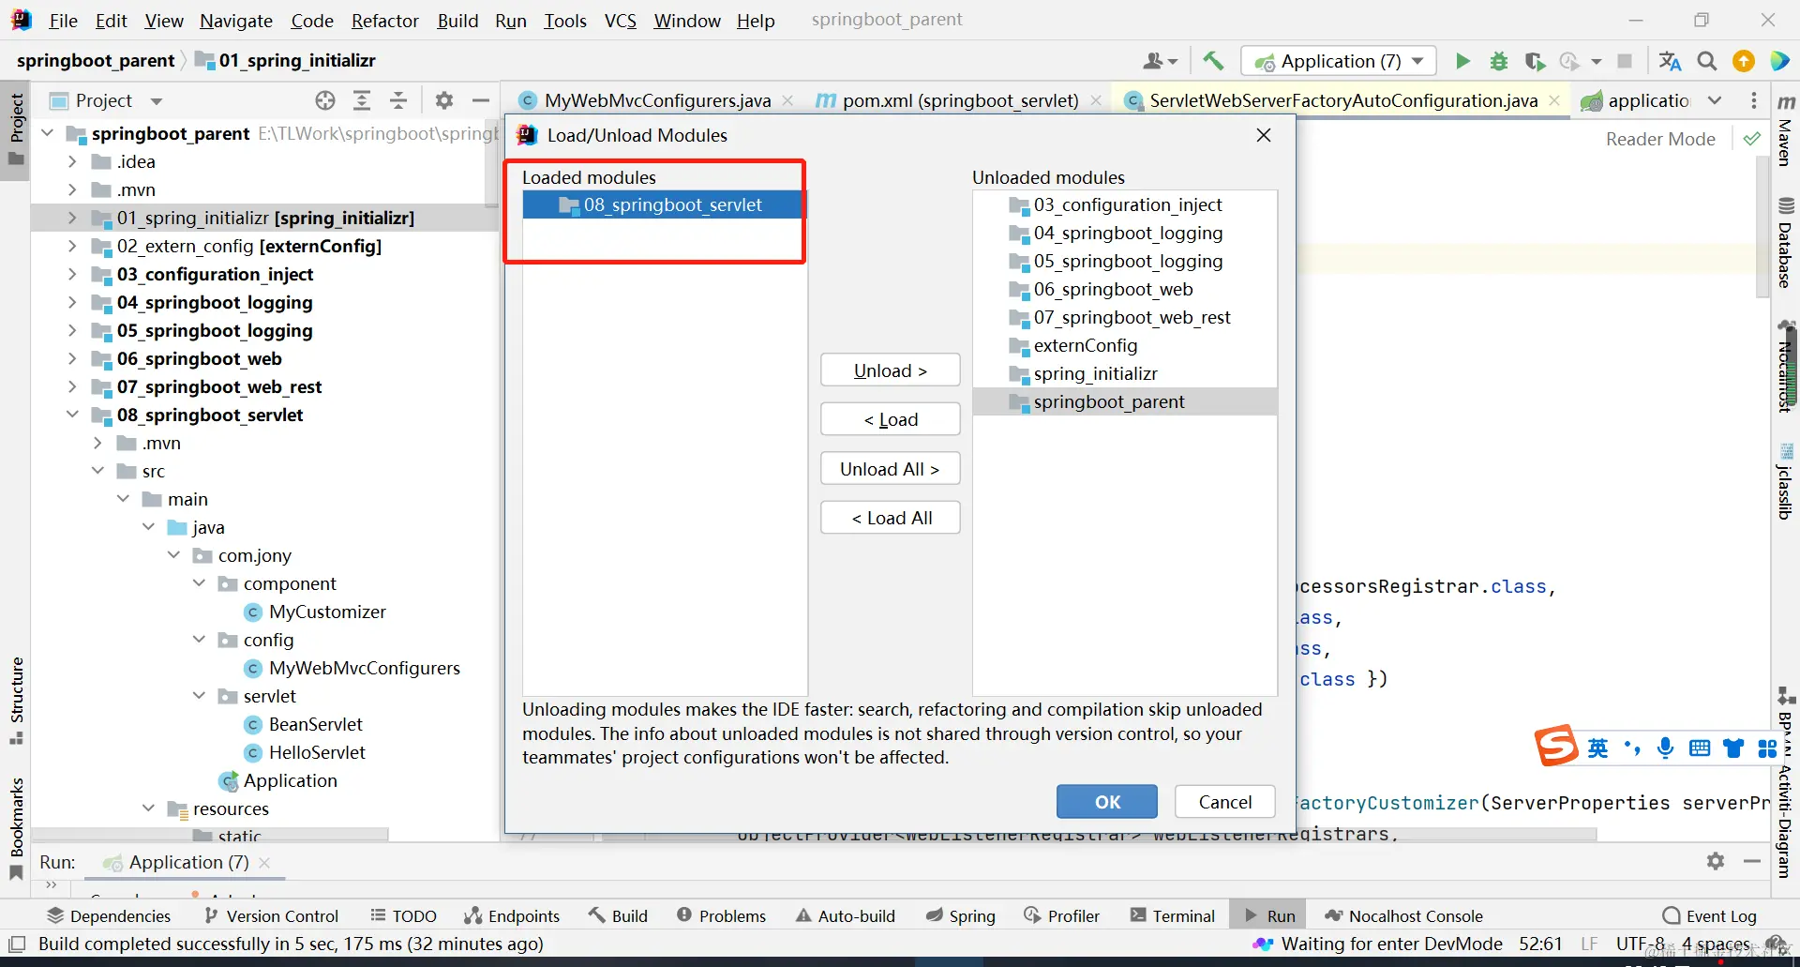Open the VCS menu

[620, 21]
